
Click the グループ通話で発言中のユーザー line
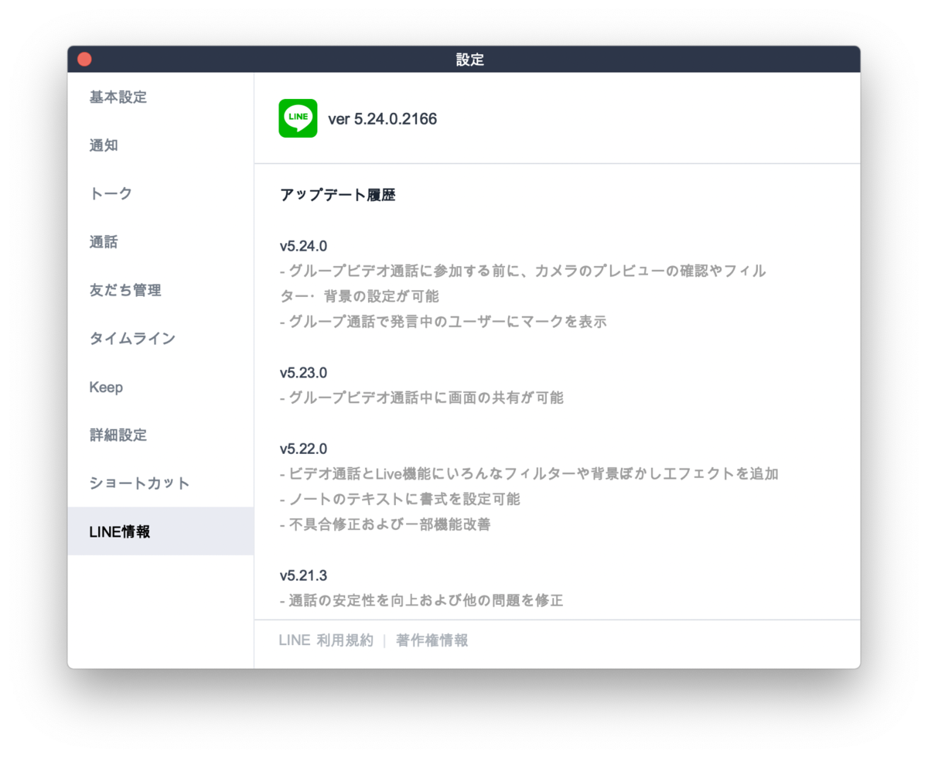click(x=443, y=322)
